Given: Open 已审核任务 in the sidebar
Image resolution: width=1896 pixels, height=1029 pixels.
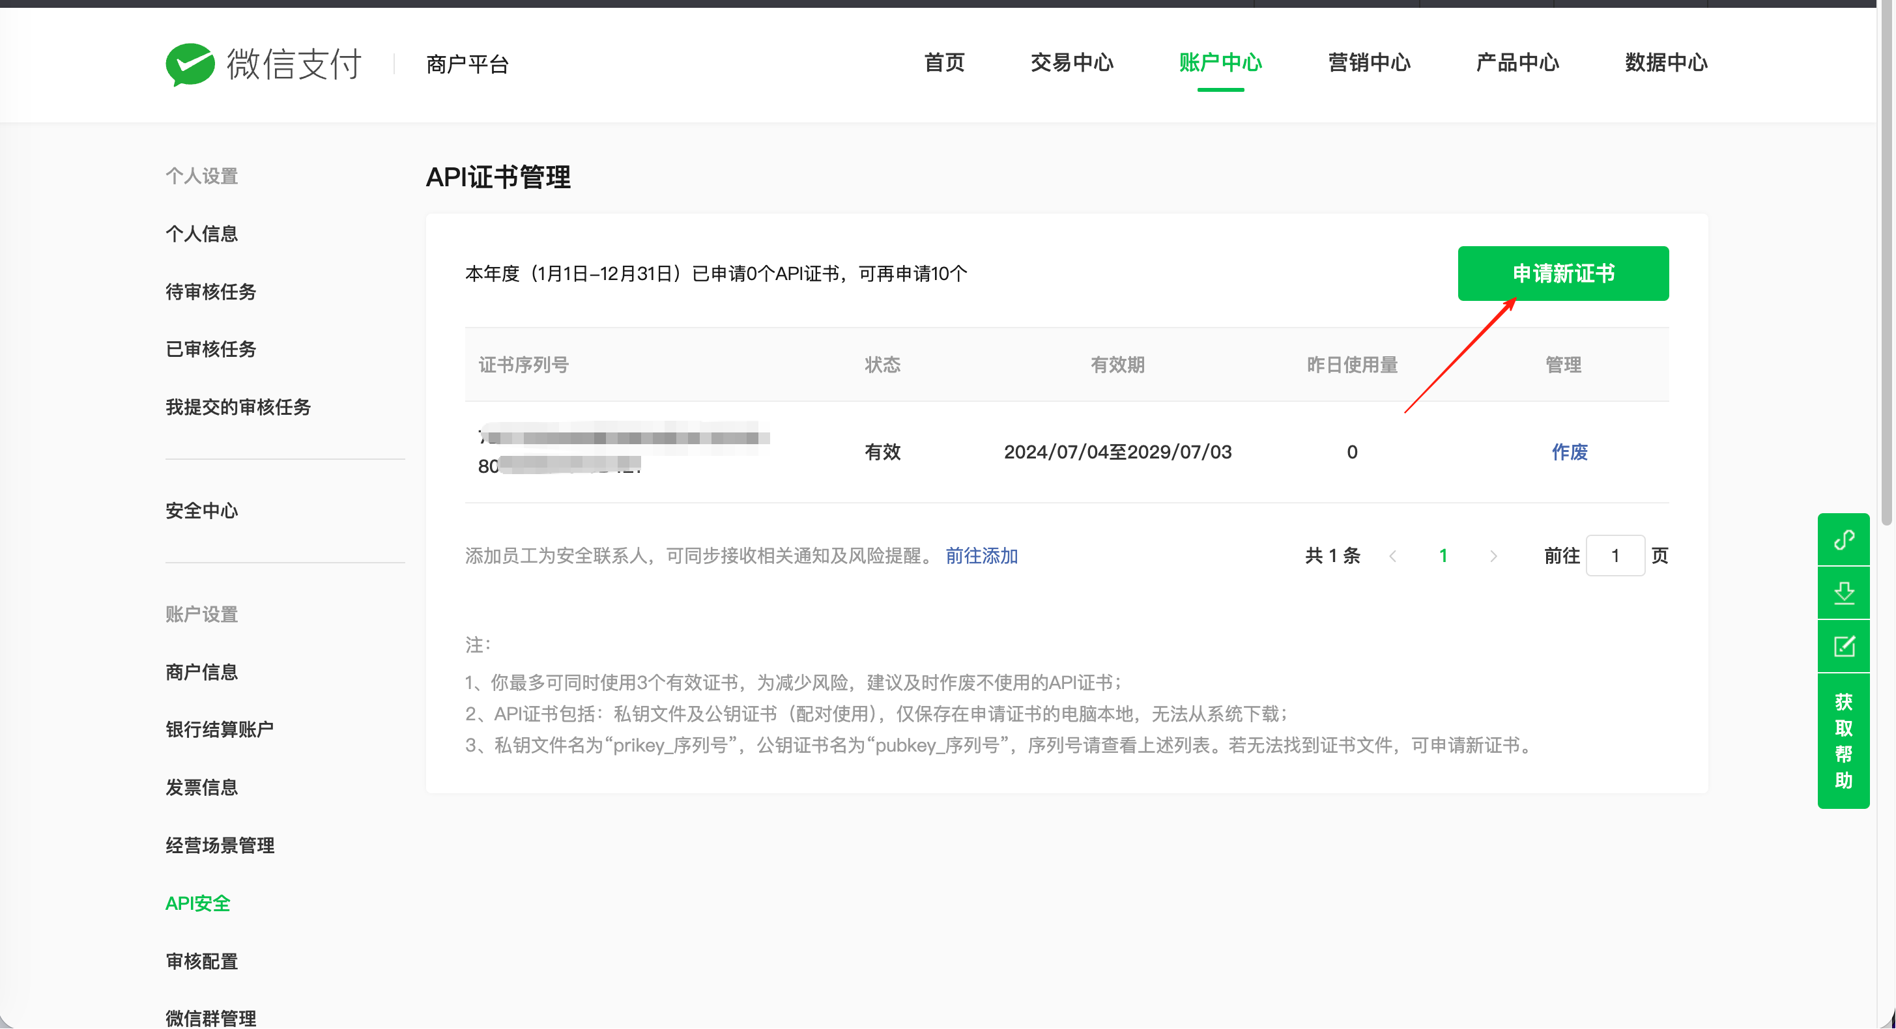Looking at the screenshot, I should [x=210, y=349].
